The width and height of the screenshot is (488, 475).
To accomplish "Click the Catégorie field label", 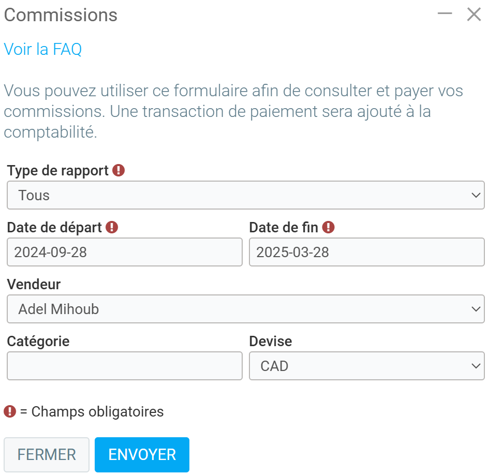I will click(x=38, y=341).
